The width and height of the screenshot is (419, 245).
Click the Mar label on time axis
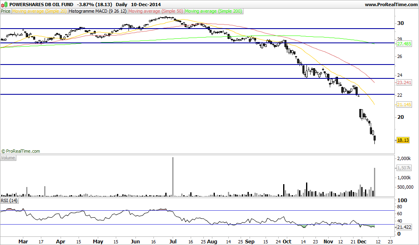pos(23,242)
